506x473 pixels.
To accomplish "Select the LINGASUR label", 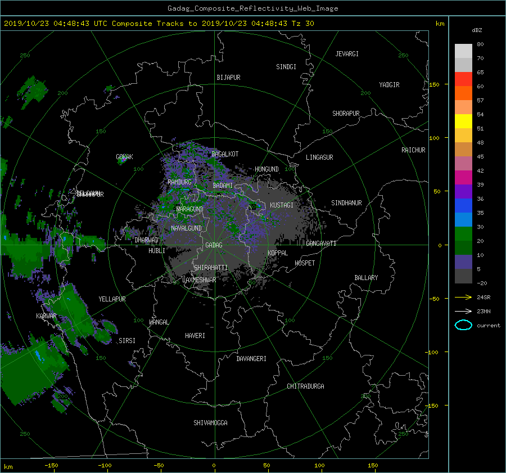I will point(319,157).
